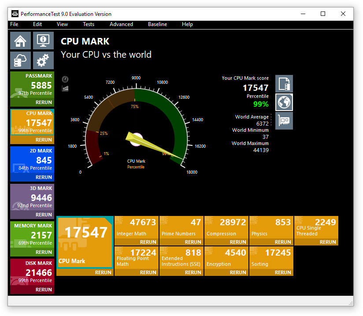Click the World Average 6372 value
Screen dimensions: 363x316
tap(262, 124)
